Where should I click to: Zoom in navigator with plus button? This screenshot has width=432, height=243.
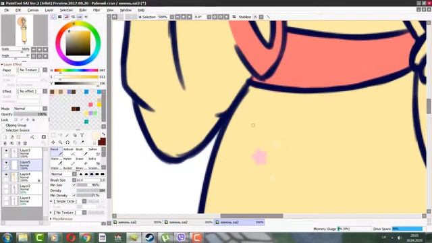(x=39, y=49)
